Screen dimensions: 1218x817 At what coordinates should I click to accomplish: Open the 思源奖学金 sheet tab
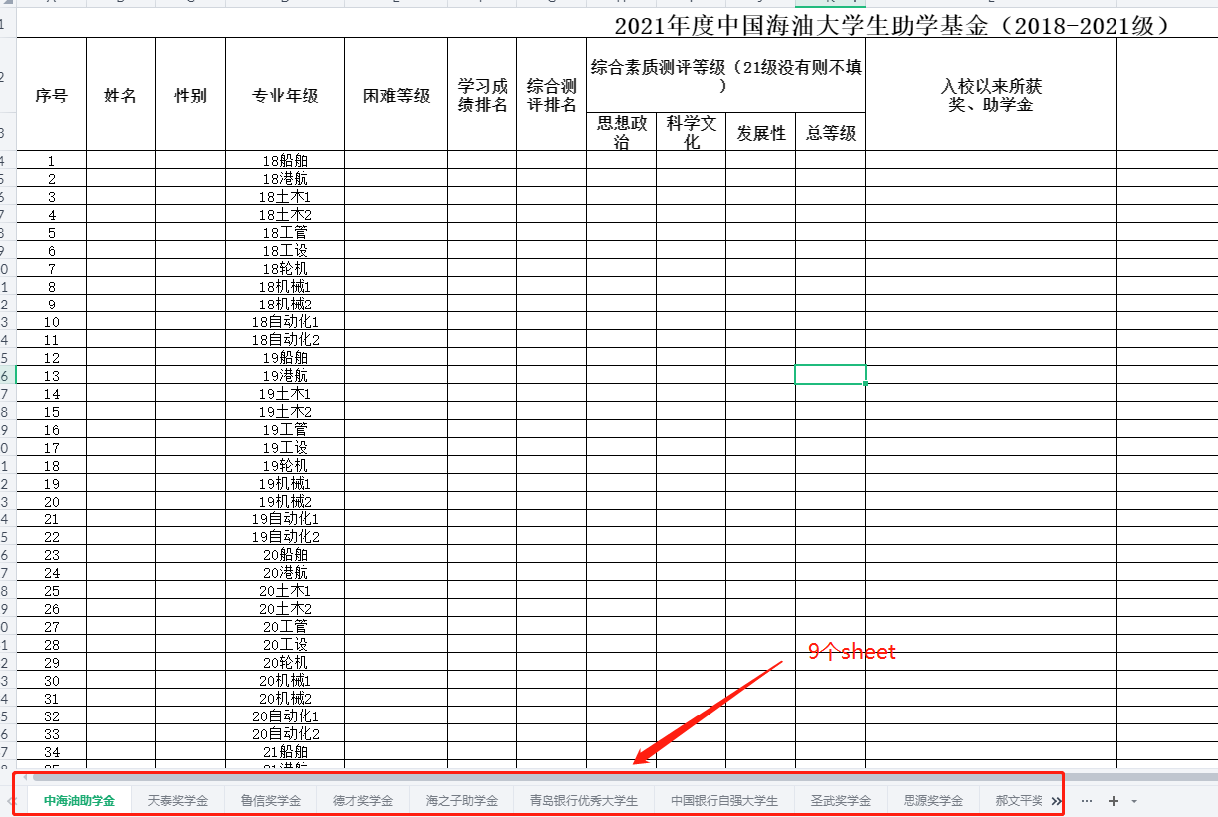pos(932,801)
